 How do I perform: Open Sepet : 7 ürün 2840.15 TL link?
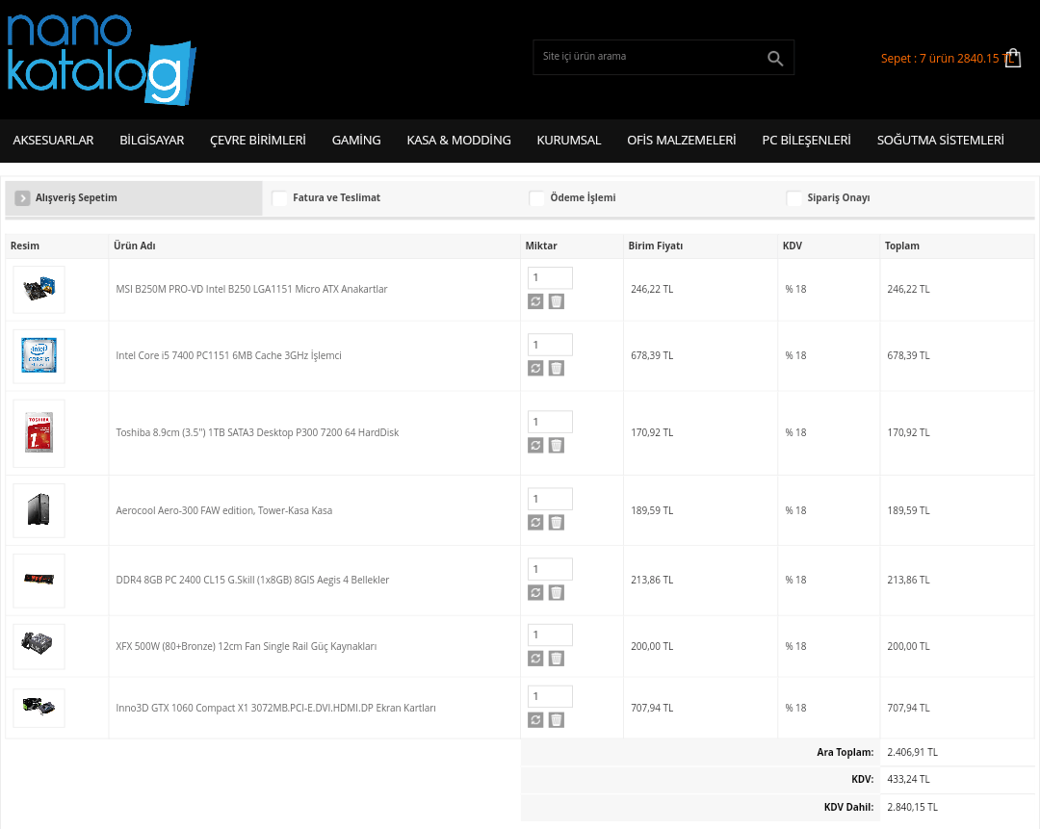point(947,59)
